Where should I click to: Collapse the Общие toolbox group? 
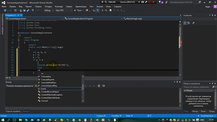(x=184, y=90)
